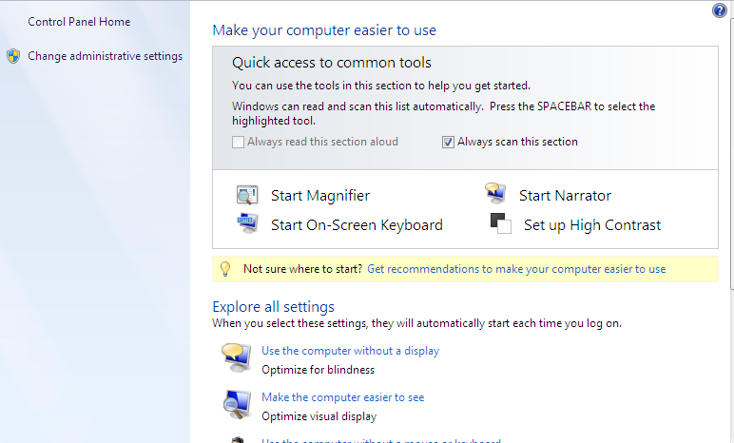Open Control Panel Home
734x443 pixels.
(79, 22)
